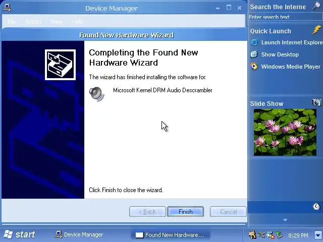The image size is (323, 242).
Task: Click the Show Desktop link text
Action: pyautogui.click(x=280, y=54)
